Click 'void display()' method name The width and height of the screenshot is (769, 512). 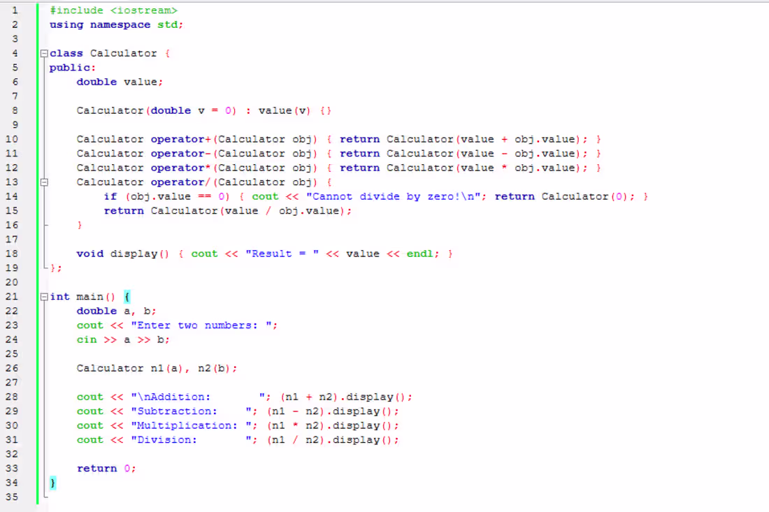tap(122, 254)
